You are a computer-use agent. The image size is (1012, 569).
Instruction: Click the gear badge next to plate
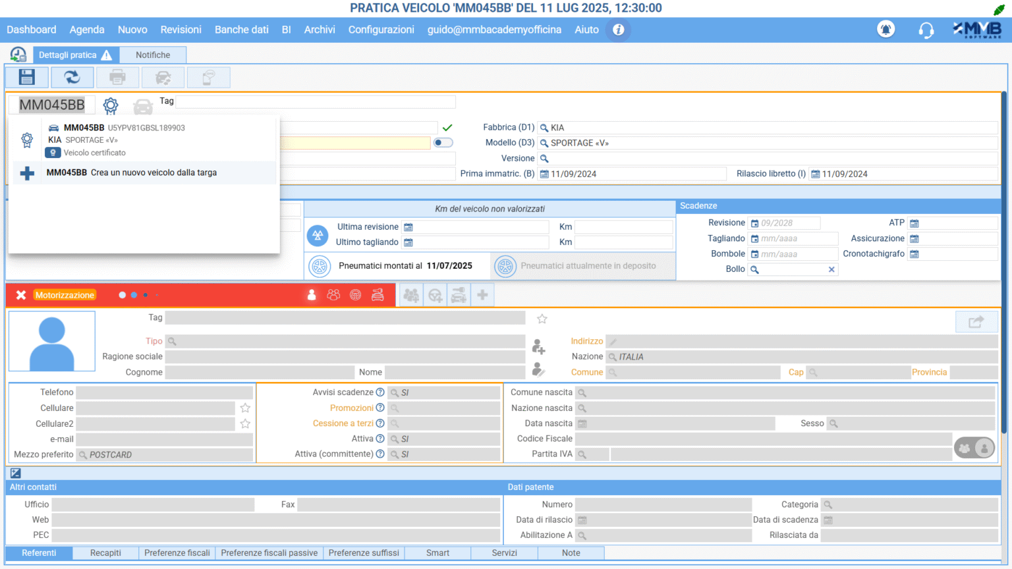[111, 105]
